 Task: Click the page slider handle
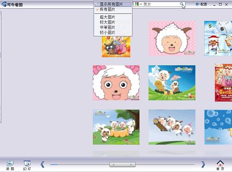tap(122, 165)
